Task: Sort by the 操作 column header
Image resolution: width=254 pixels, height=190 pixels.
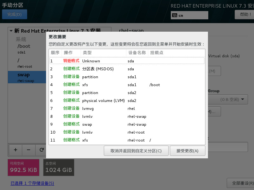Action: [71, 53]
